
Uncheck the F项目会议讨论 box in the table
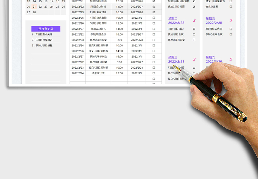click(x=154, y=12)
